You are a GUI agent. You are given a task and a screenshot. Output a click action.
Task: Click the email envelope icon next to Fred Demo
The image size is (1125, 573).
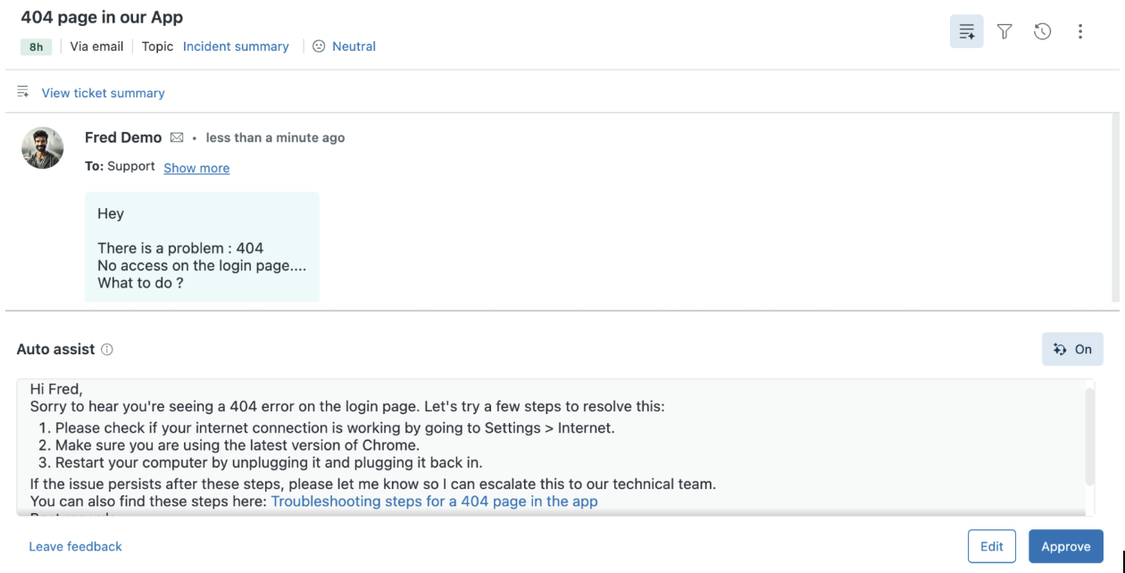coord(177,137)
